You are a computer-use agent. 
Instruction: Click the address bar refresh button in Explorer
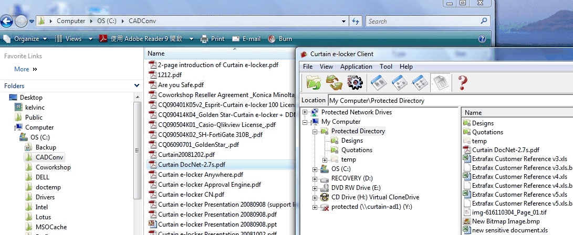(355, 21)
